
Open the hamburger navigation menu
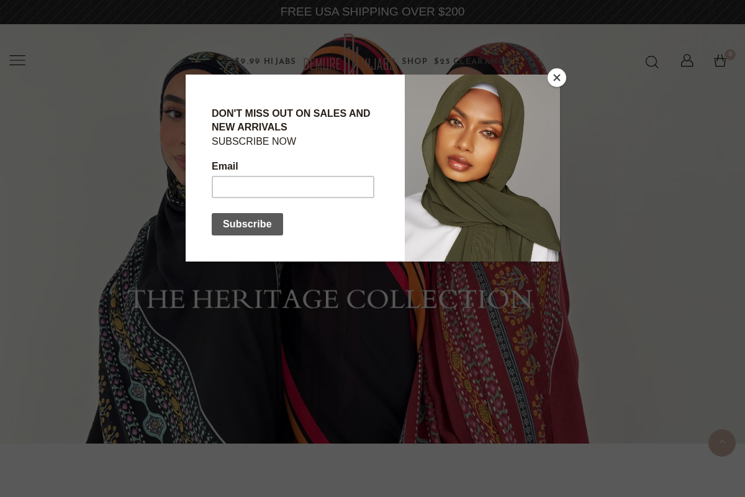17,60
